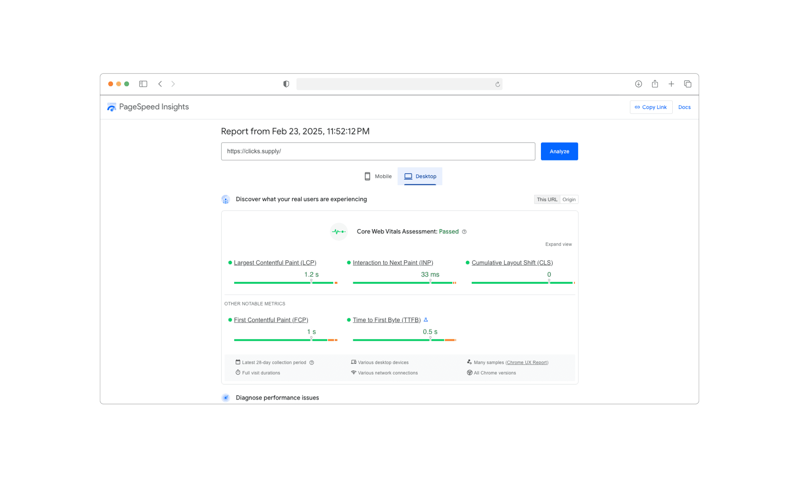Click the 0 CLS value
The width and height of the screenshot is (799, 479).
(x=549, y=274)
